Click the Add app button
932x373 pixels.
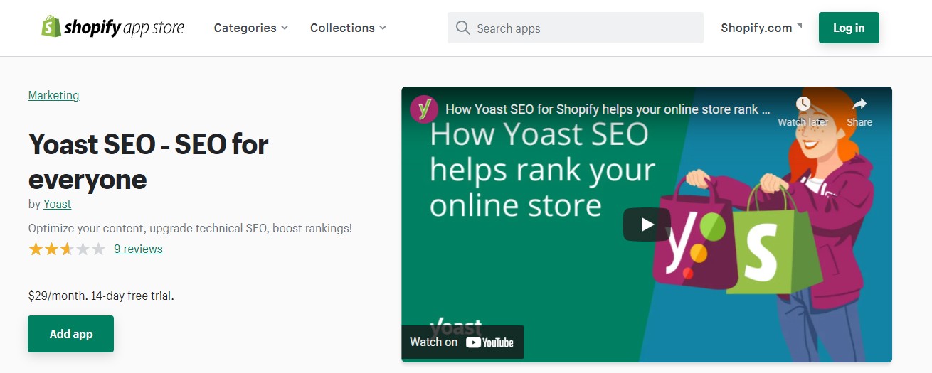click(71, 334)
